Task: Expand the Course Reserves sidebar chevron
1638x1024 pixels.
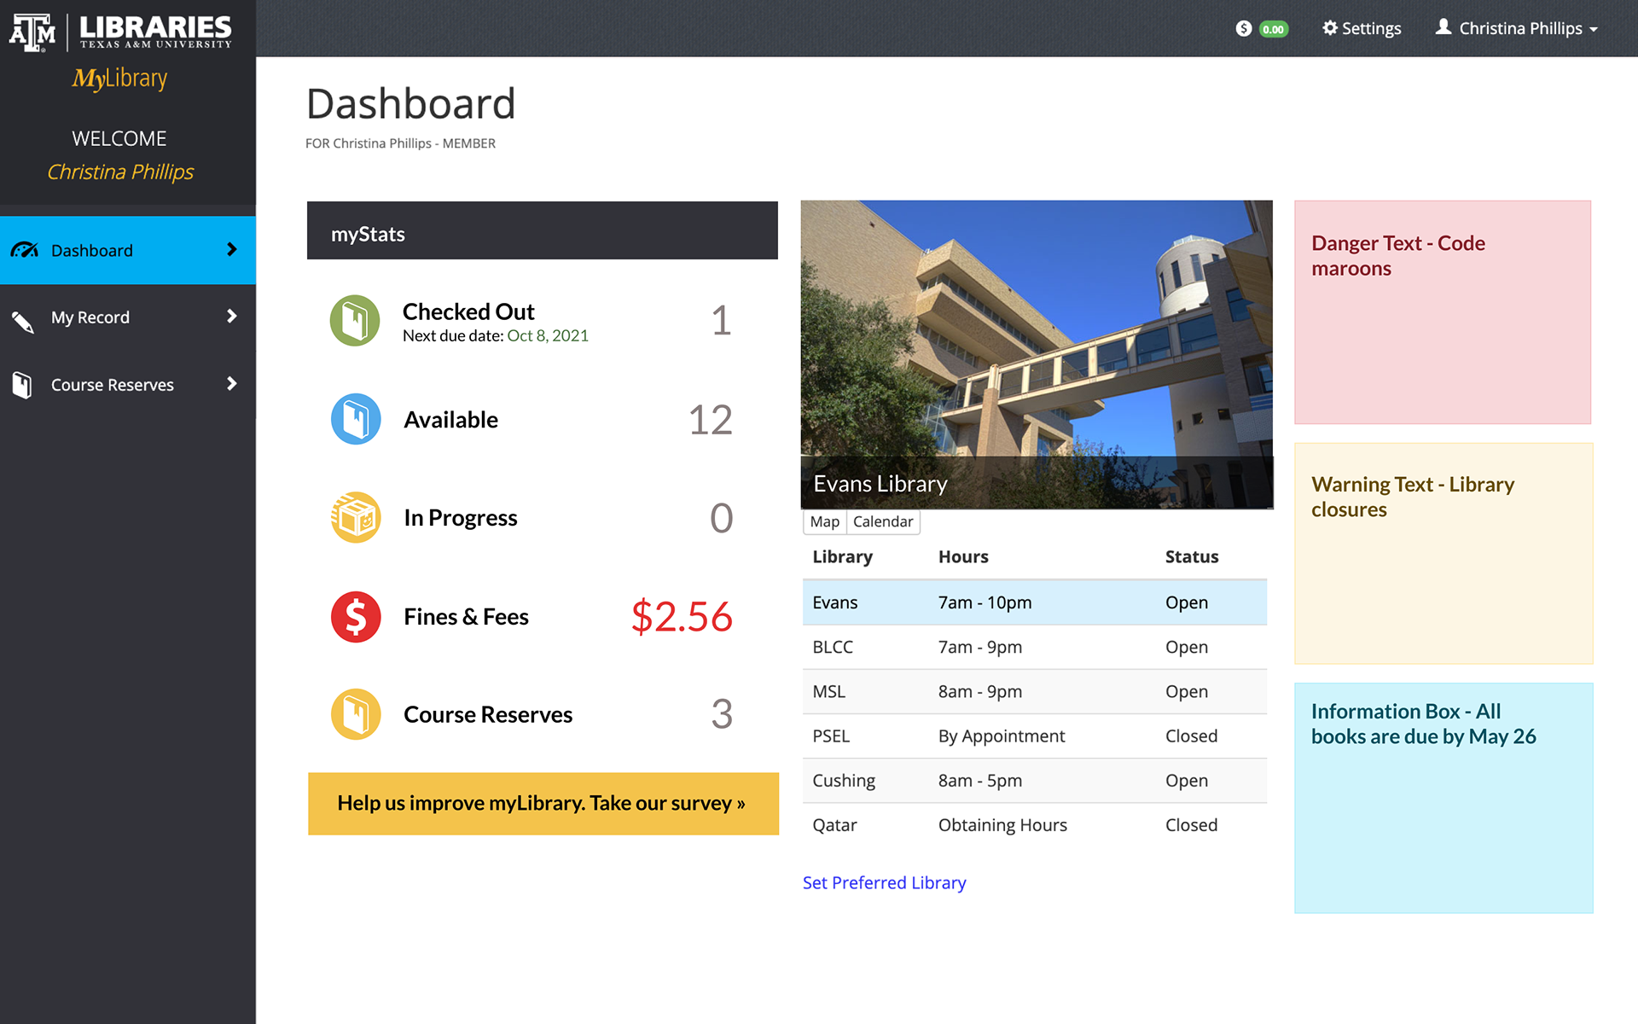Action: (x=231, y=384)
